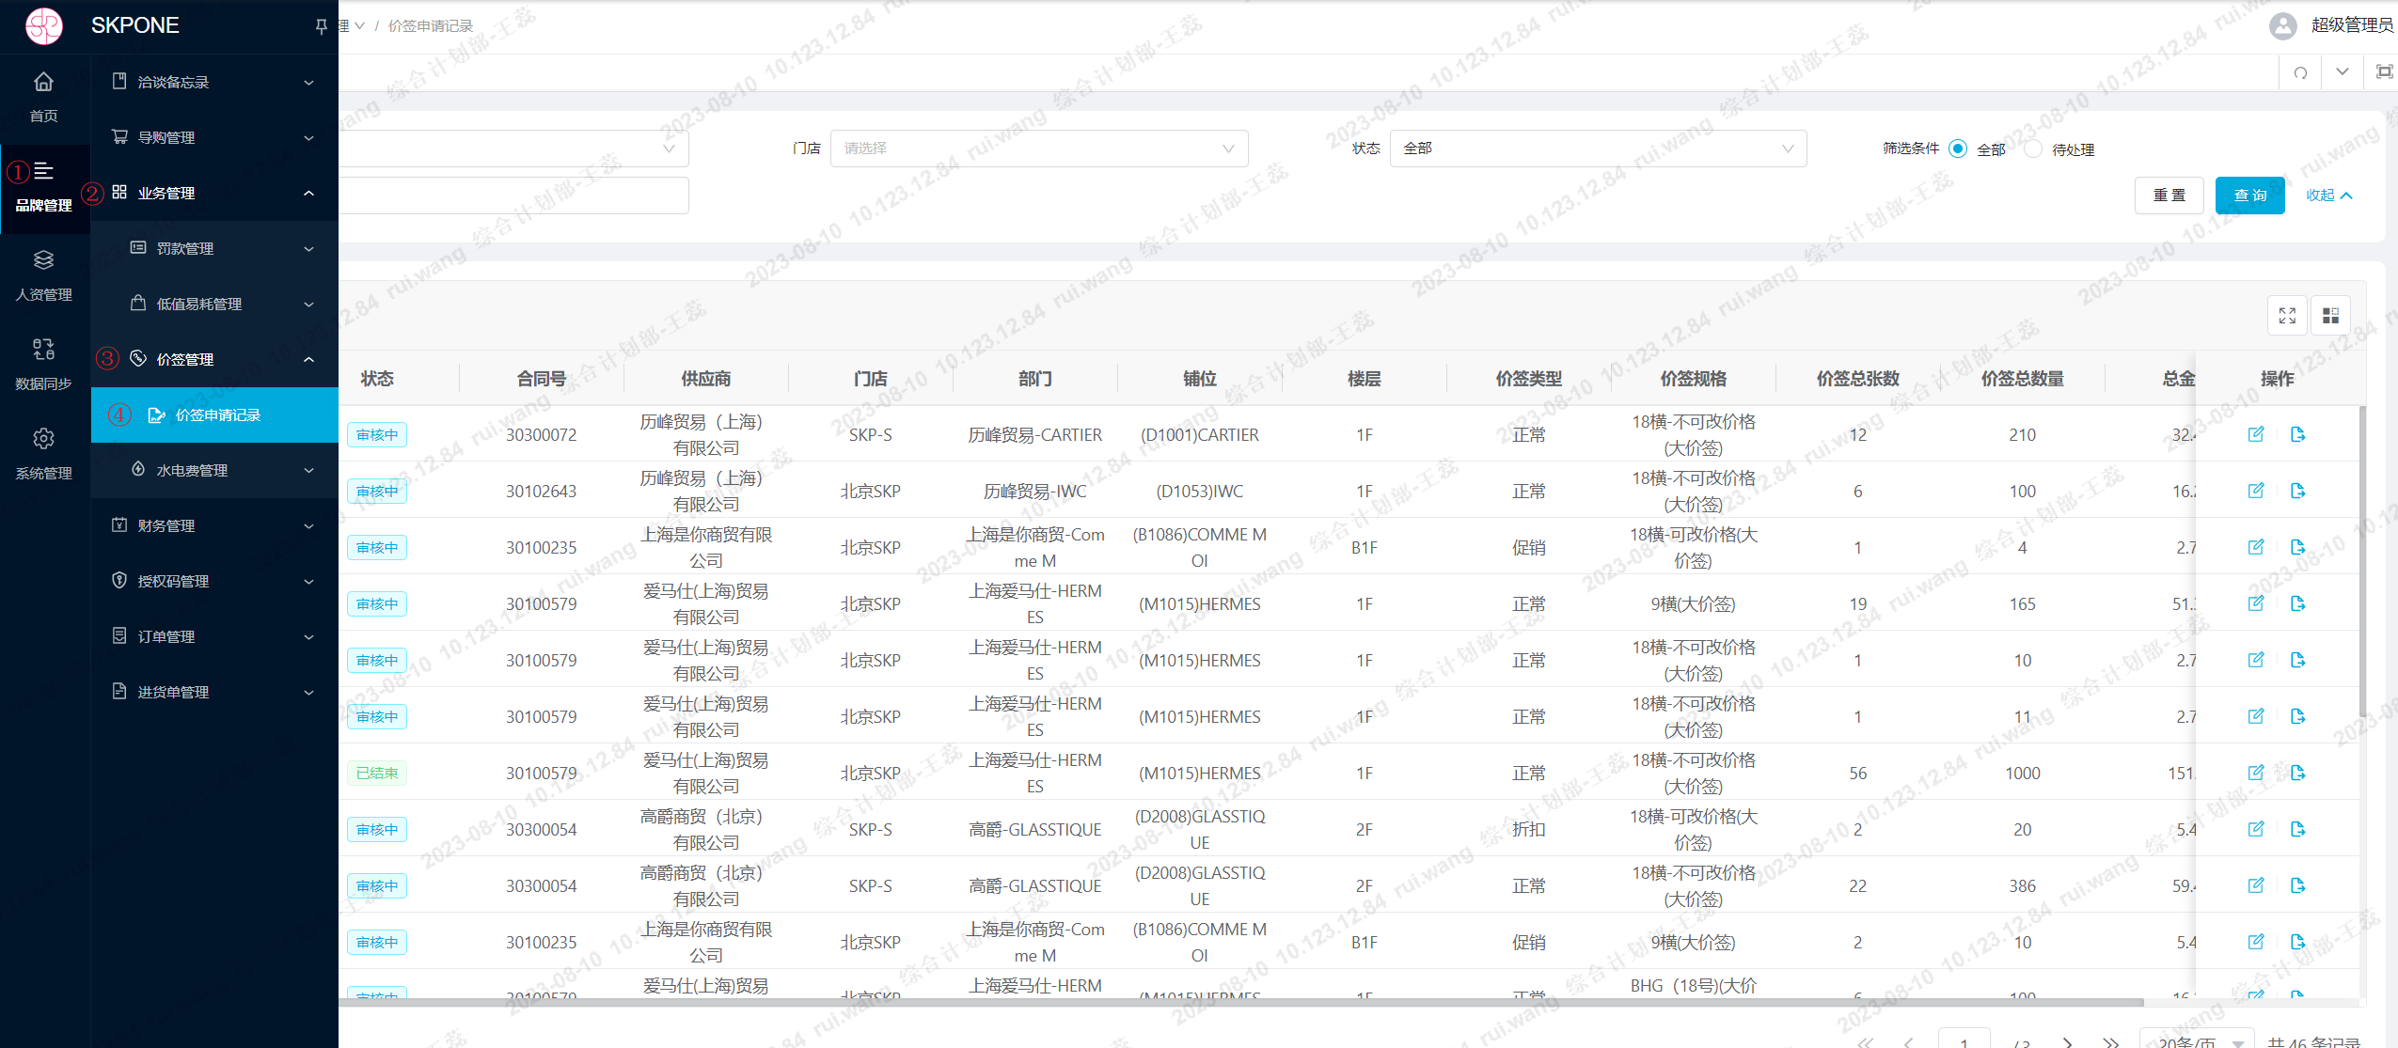
Task: Expand the 进货单管理 menu
Action: (x=214, y=692)
